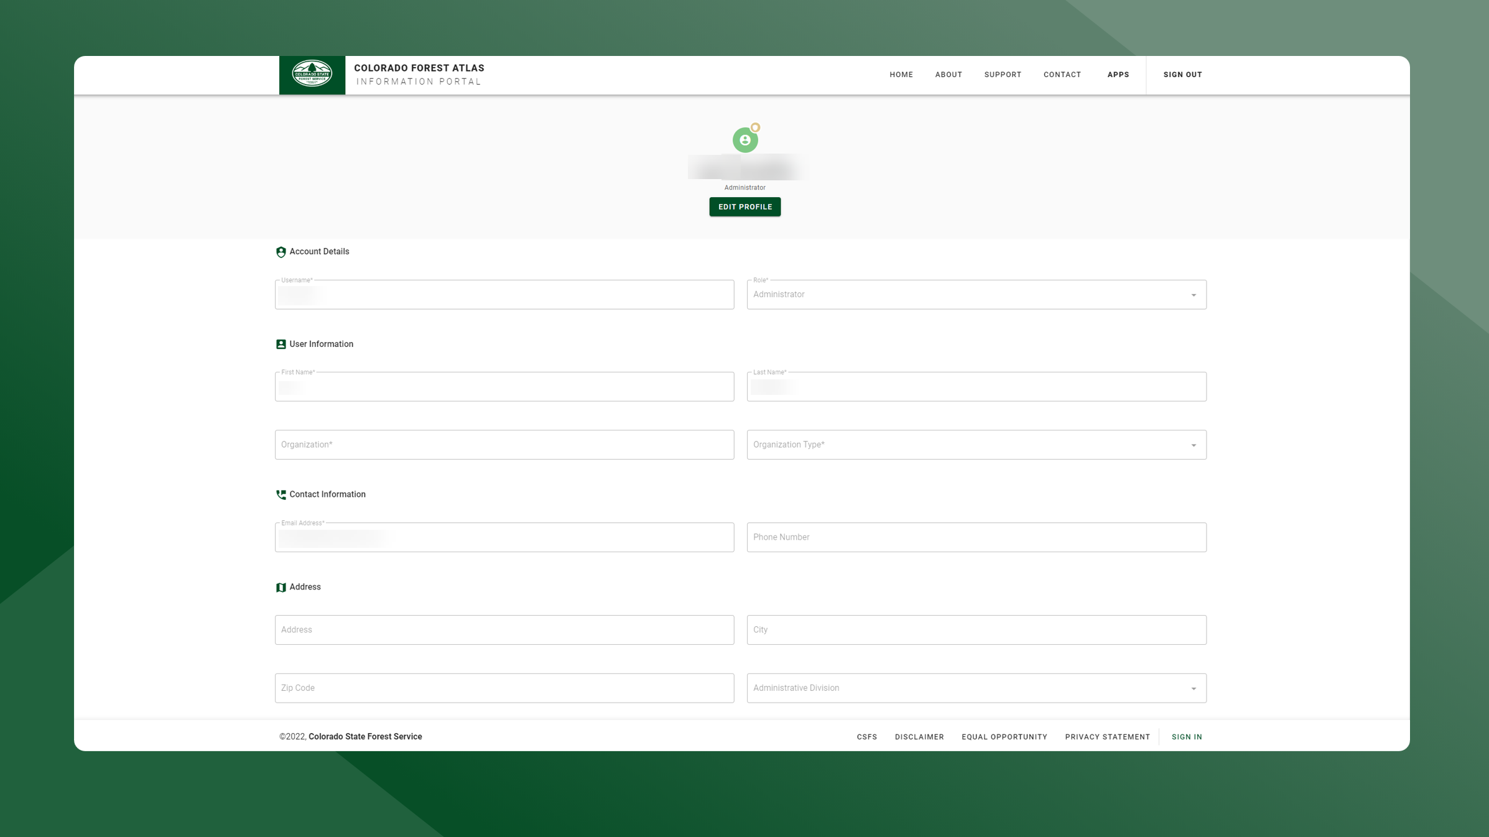1489x837 pixels.
Task: Focus the Phone Number field
Action: [x=976, y=537]
